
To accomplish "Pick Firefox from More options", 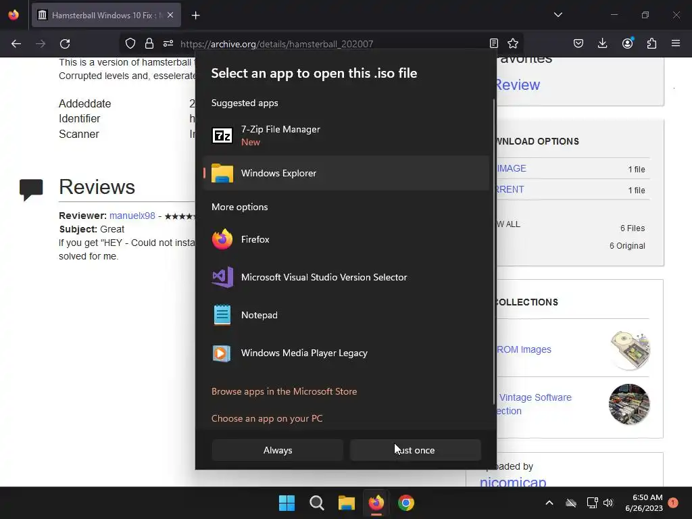I will pos(346,239).
